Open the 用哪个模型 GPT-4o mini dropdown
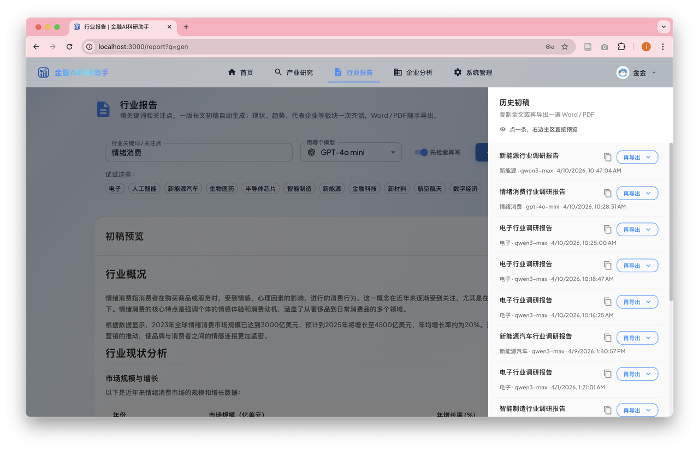The width and height of the screenshot is (699, 451). pos(351,153)
